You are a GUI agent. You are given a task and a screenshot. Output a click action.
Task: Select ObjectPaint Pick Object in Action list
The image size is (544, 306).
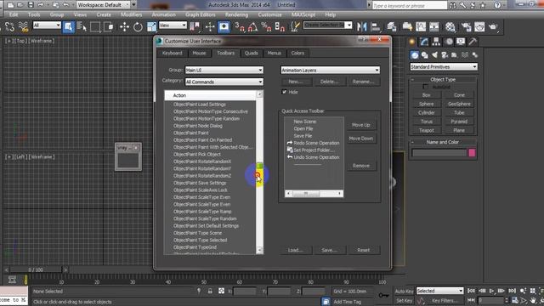pos(196,154)
